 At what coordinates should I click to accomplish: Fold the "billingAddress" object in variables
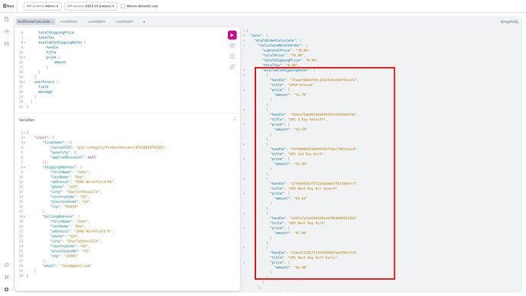(x=24, y=217)
